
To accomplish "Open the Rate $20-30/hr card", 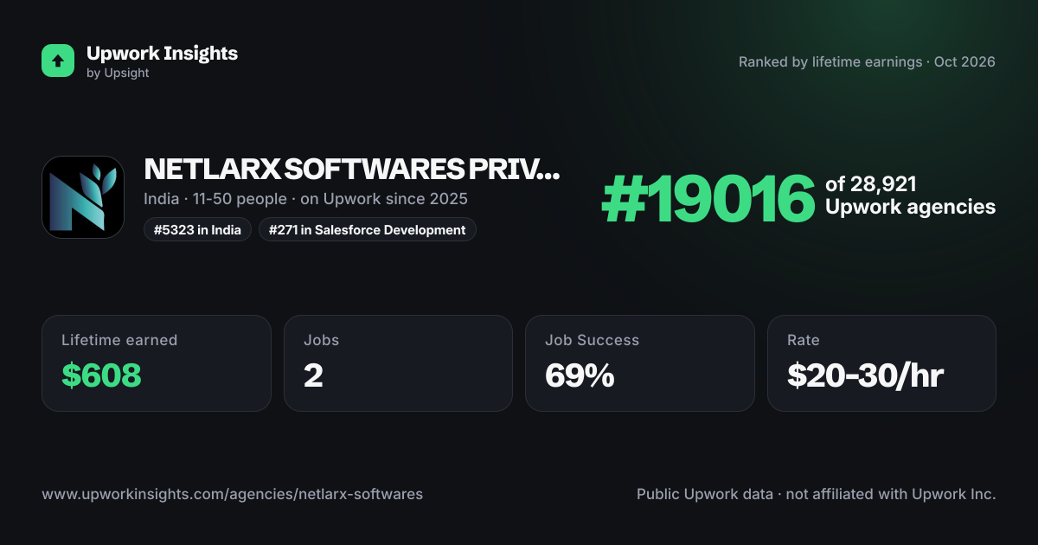I will [881, 363].
